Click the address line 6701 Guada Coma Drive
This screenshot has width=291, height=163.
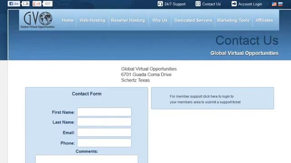tap(146, 74)
